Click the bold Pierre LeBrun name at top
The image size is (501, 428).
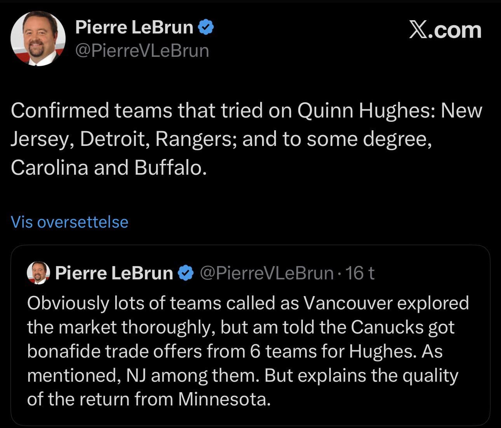coord(134,27)
